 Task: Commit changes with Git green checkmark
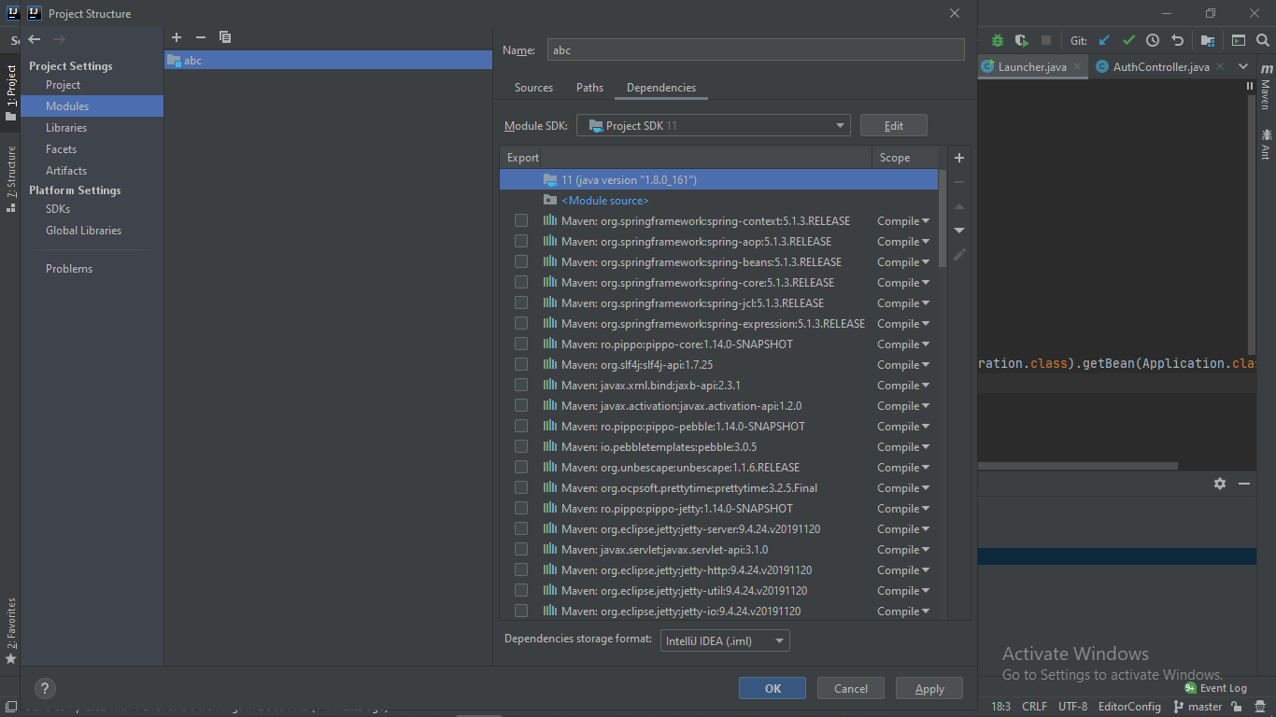[1128, 40]
